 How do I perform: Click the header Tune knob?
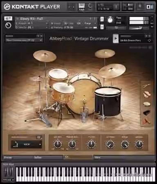(x=110, y=20)
